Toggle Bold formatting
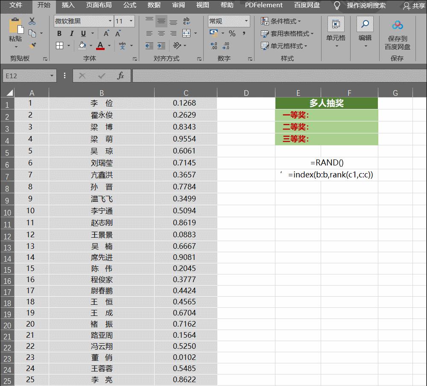The height and width of the screenshot is (386, 427). pos(59,33)
